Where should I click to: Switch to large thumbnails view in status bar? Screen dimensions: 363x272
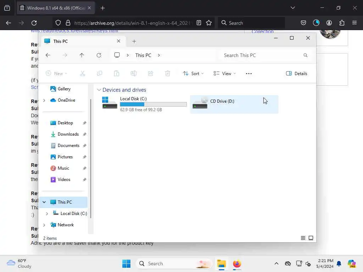(311, 238)
